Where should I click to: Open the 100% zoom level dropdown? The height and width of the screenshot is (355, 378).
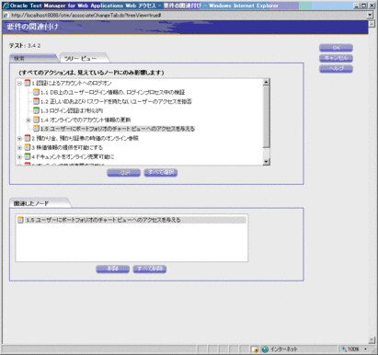pos(365,349)
